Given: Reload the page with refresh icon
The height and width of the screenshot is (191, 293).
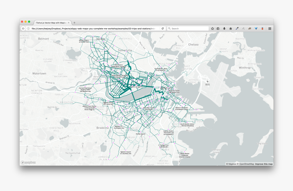Looking at the screenshot, I should 163,29.
